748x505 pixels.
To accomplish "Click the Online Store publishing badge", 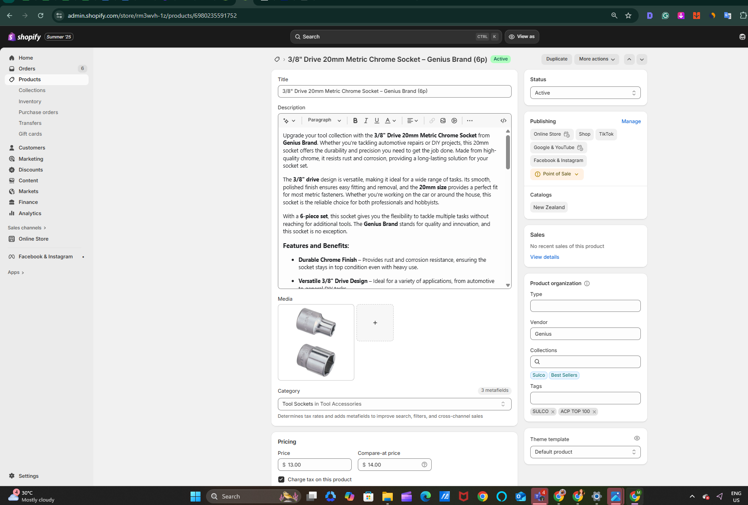I will (552, 134).
